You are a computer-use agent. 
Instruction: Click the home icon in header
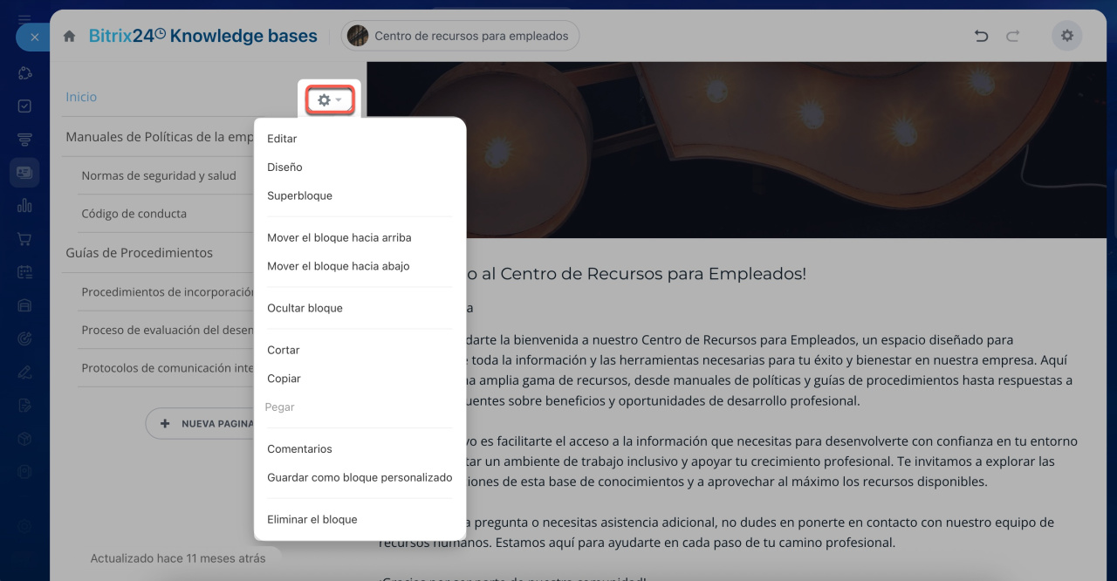click(x=69, y=37)
